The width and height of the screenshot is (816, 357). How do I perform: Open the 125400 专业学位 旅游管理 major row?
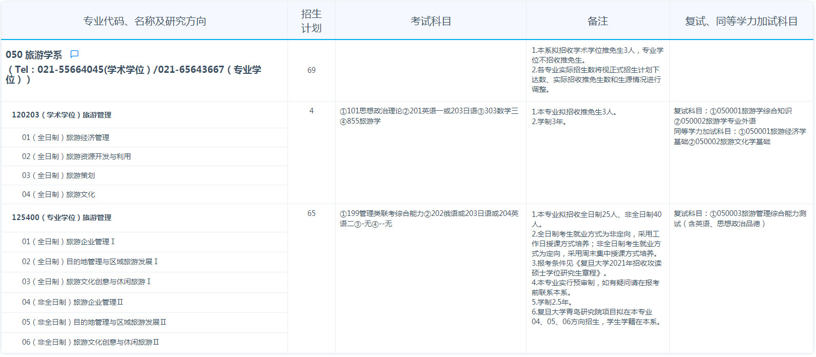coord(62,217)
